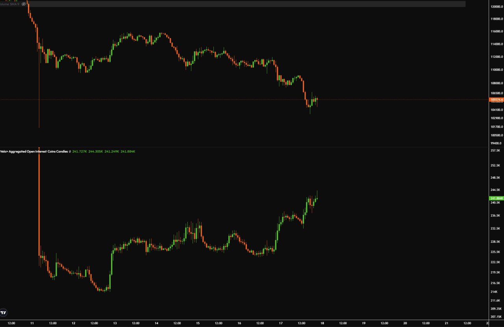Click the green 241.884K open interest tag
504x327 pixels.
point(496,198)
